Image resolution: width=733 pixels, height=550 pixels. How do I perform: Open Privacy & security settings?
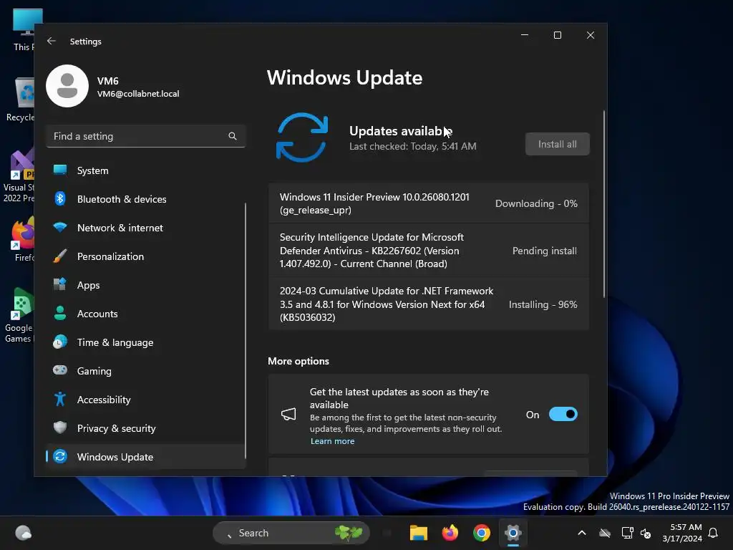click(x=146, y=428)
